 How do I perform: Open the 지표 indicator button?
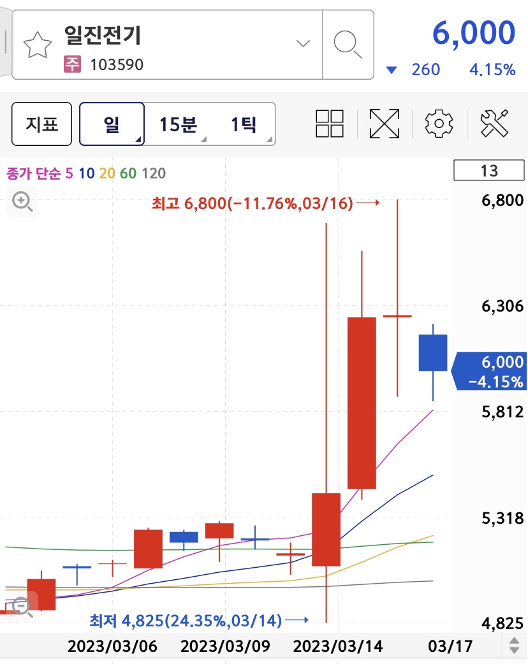tap(41, 124)
